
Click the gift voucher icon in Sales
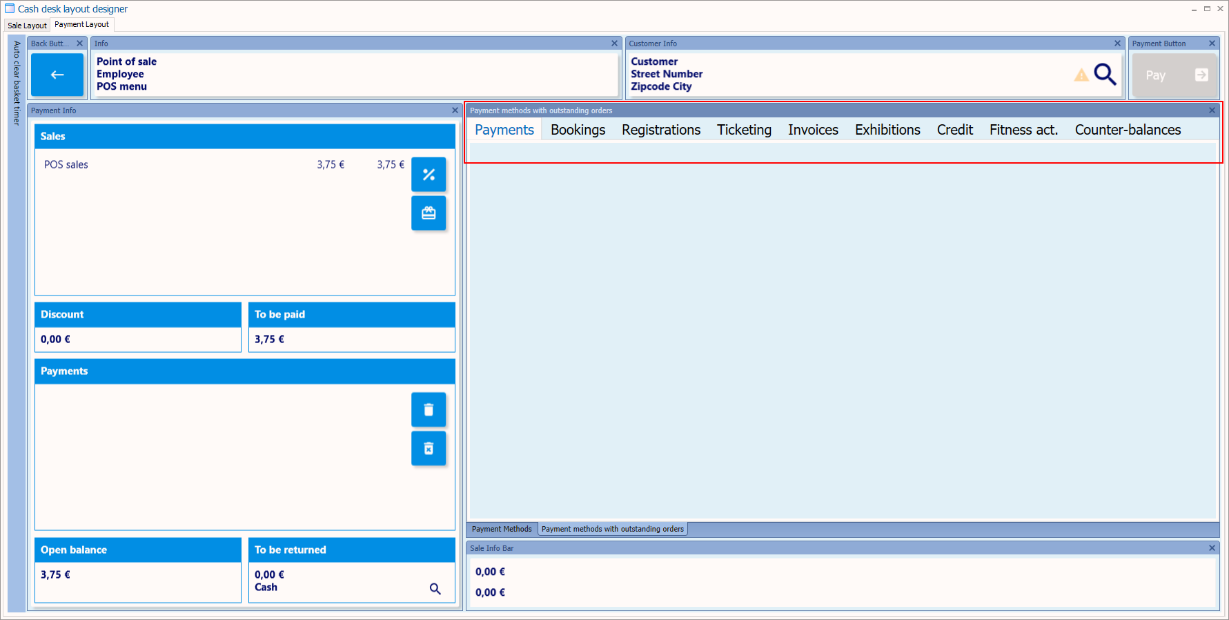429,213
